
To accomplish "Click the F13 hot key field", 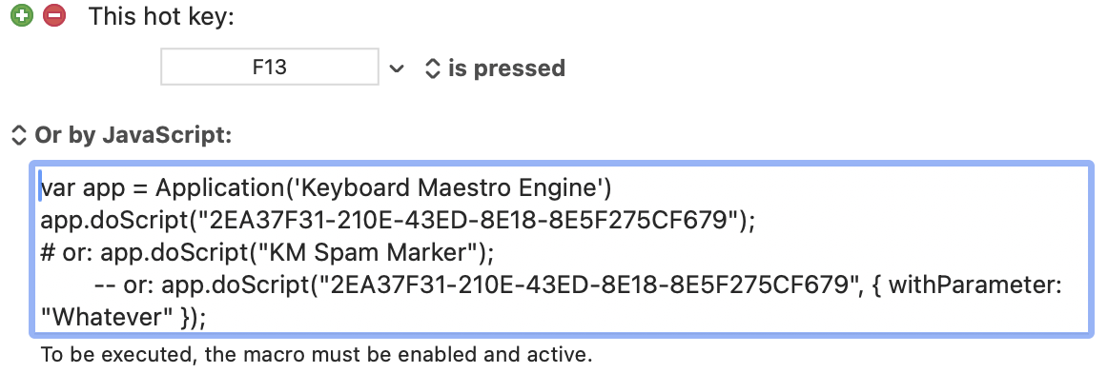I will (x=270, y=67).
